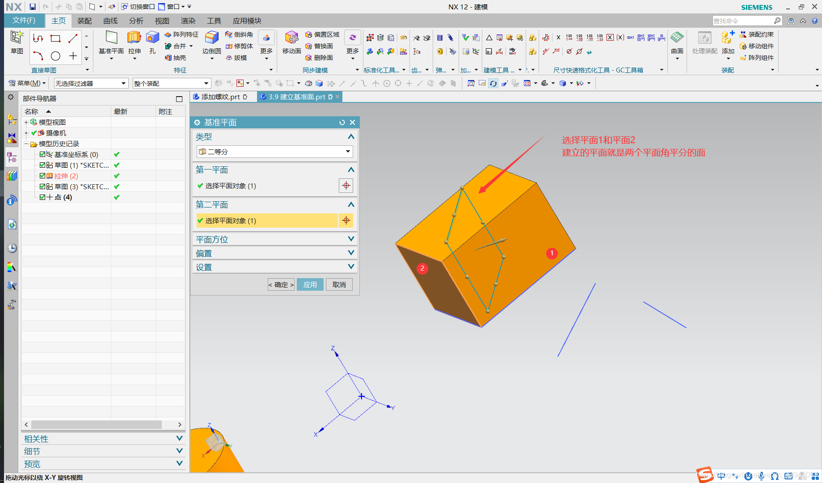Screen dimensions: 822x483
Task: Expand the 模型视图 tree node
Action: [x=26, y=122]
